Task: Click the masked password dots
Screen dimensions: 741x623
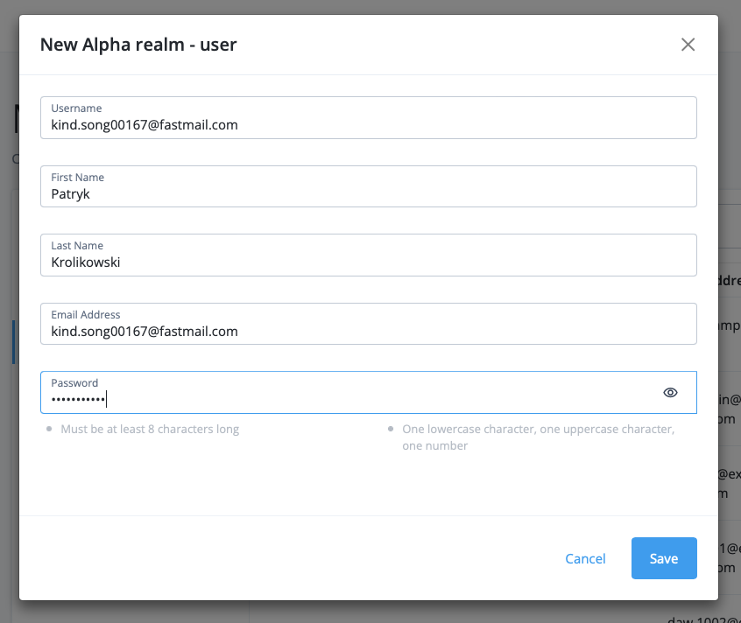Action: [x=78, y=400]
